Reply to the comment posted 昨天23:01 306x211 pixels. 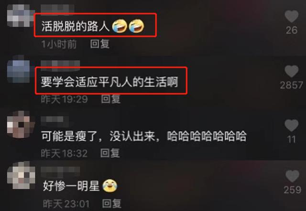[x=111, y=203]
